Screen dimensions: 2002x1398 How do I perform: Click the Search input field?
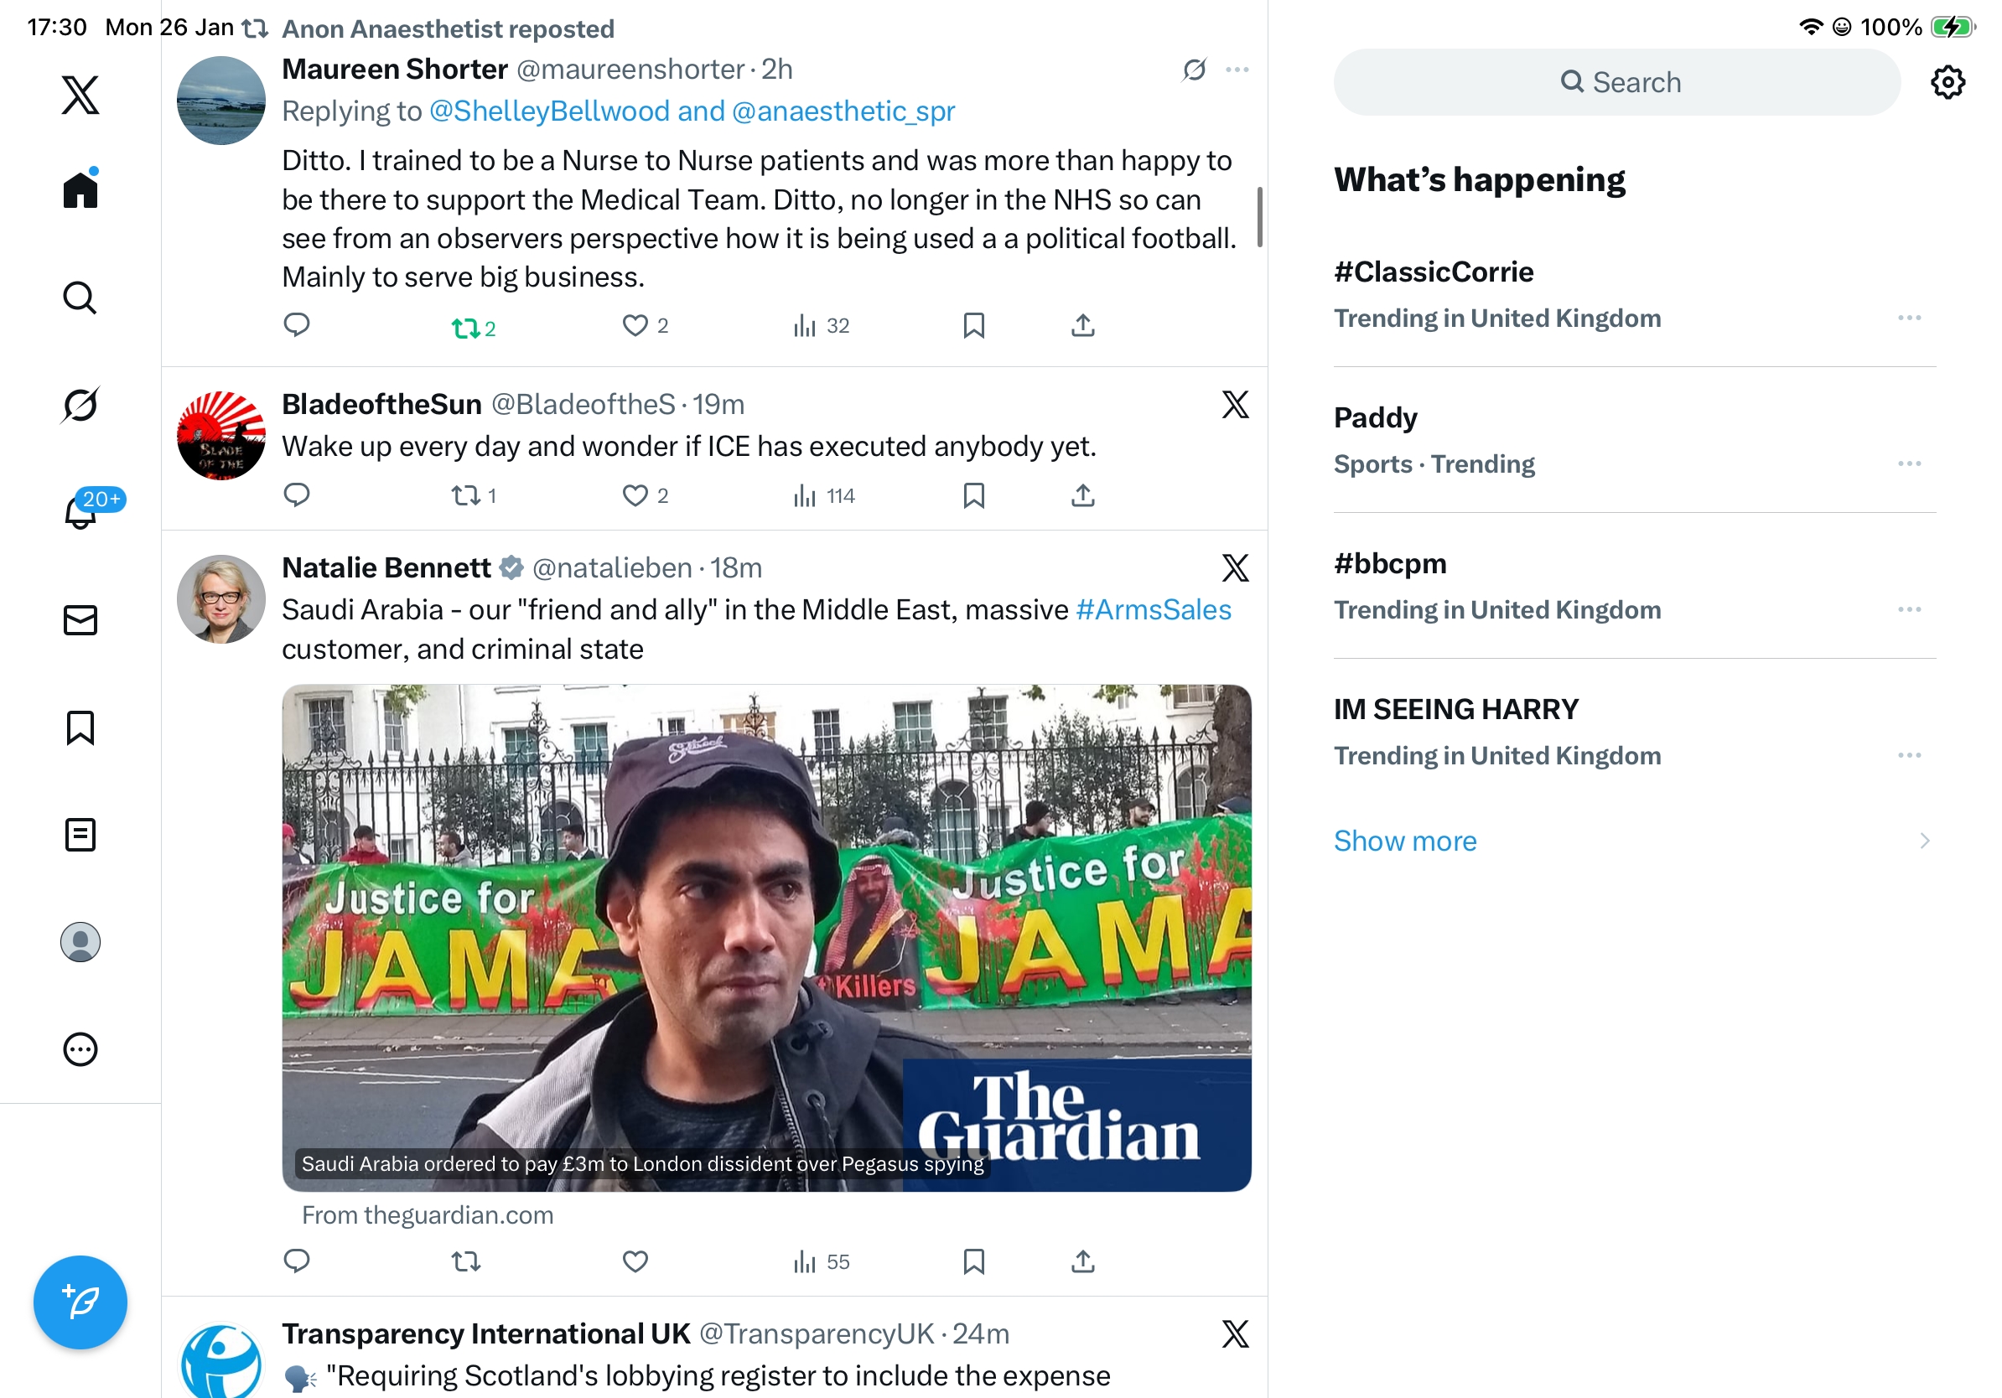click(1616, 82)
